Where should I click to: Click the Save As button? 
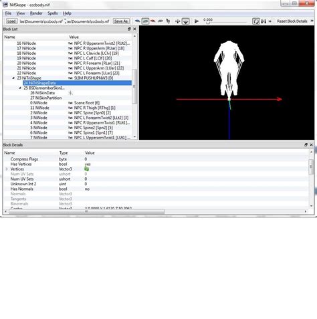121,21
